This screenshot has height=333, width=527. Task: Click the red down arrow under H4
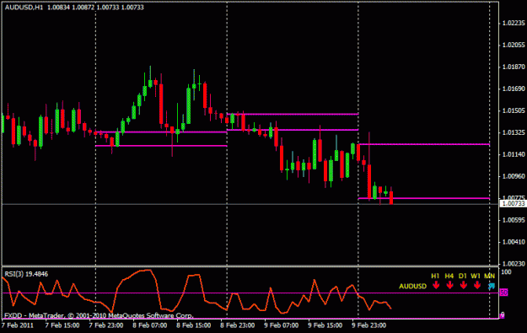coord(449,286)
